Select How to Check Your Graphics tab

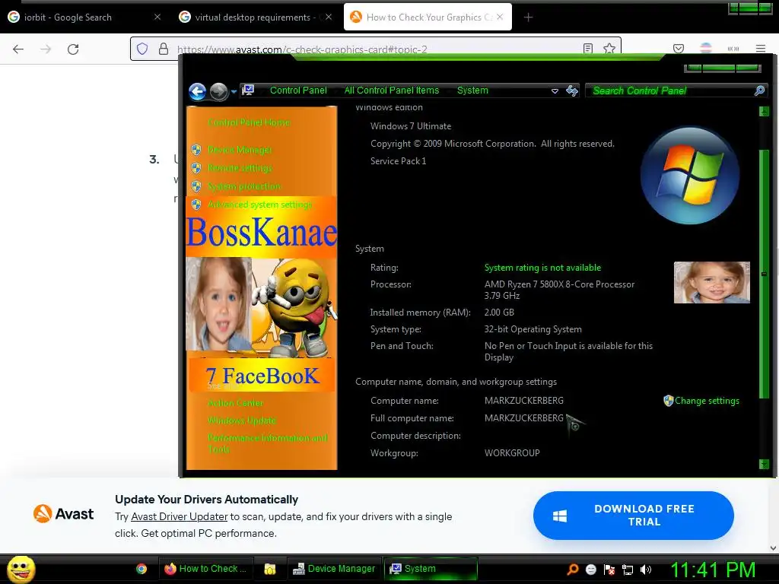(428, 17)
